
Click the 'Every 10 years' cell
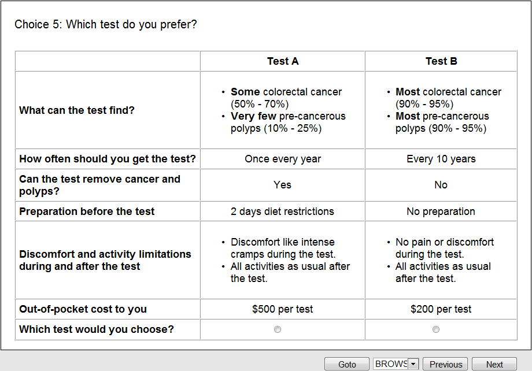tap(441, 159)
